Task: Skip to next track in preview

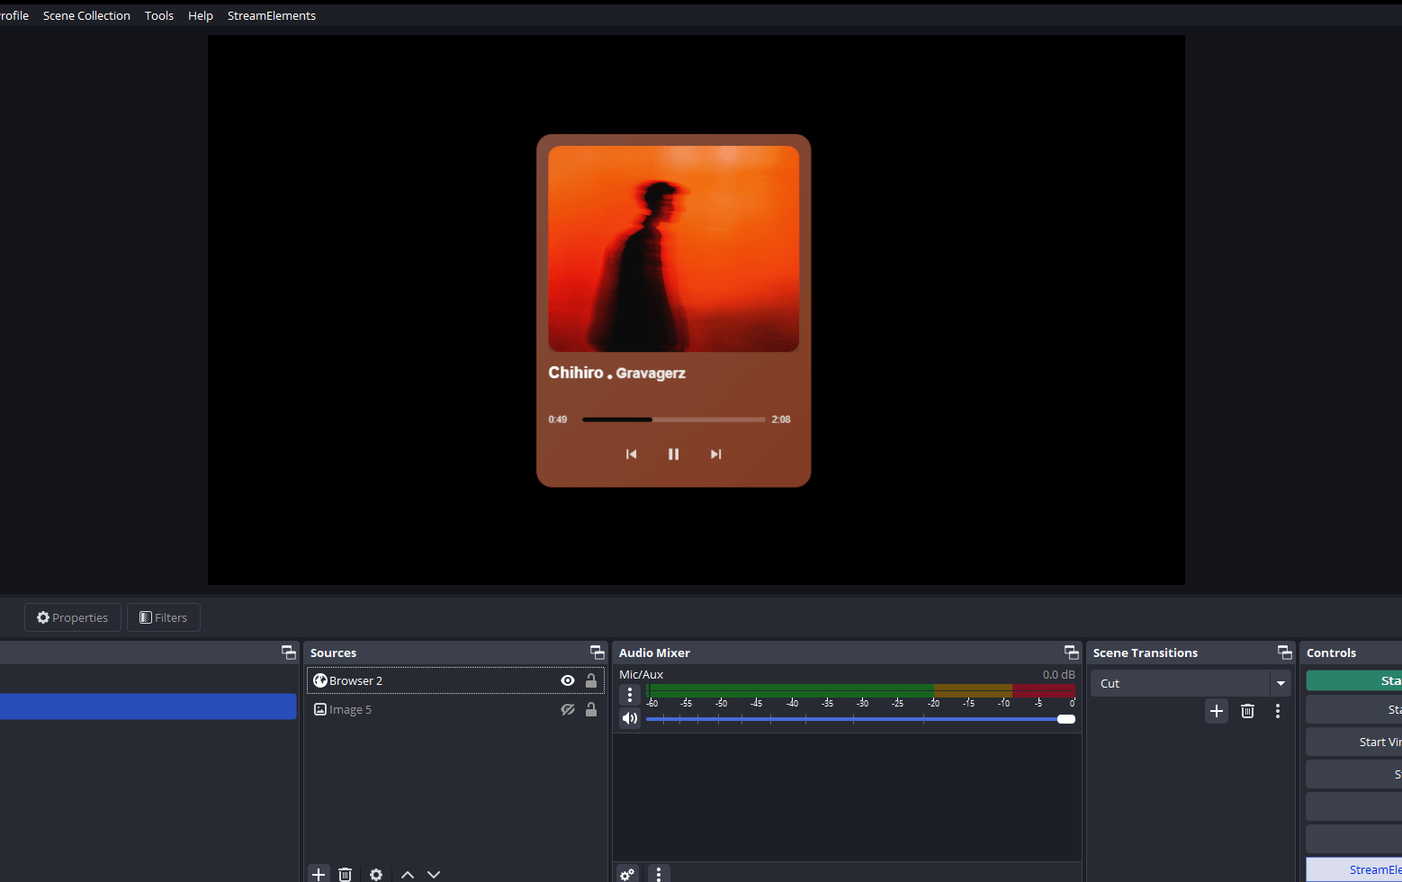Action: (x=715, y=454)
